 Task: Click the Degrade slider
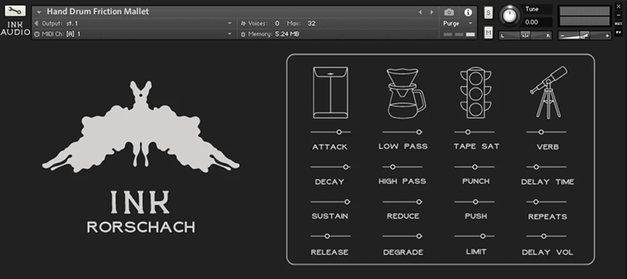[403, 236]
